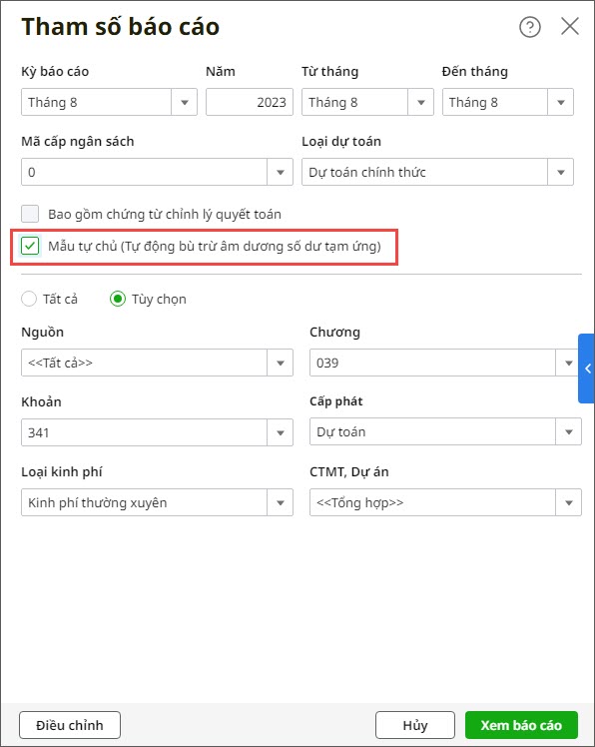The height and width of the screenshot is (747, 595).
Task: Open the Từ tháng dropdown arrow
Action: (420, 102)
